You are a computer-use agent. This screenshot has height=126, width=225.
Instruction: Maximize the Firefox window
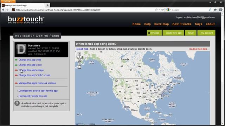[216, 2]
